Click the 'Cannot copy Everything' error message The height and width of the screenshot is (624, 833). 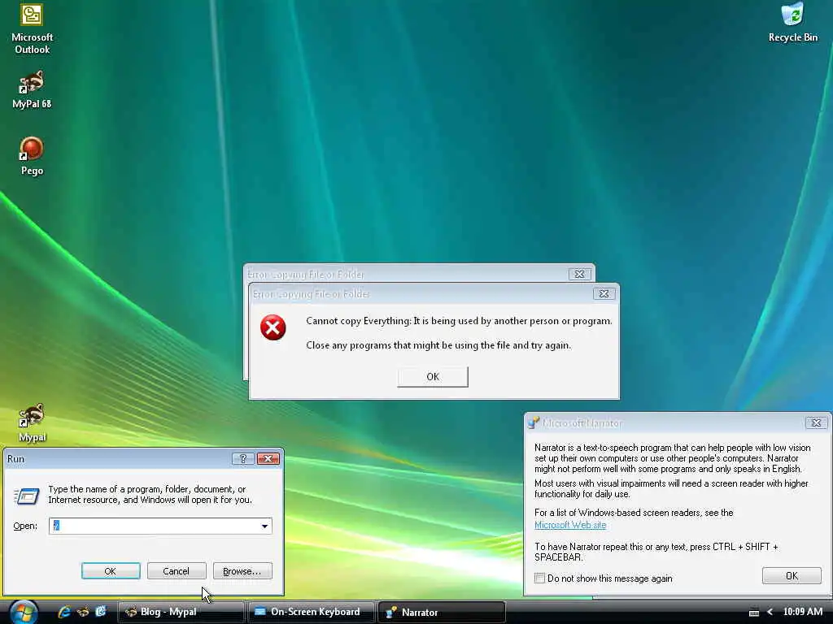[x=459, y=321]
